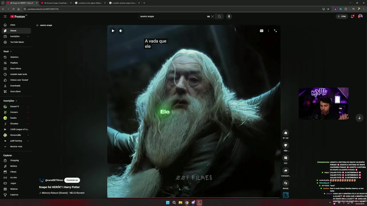The width and height of the screenshot is (367, 206).
Task: Dislike the Snape Short
Action: tap(286, 145)
